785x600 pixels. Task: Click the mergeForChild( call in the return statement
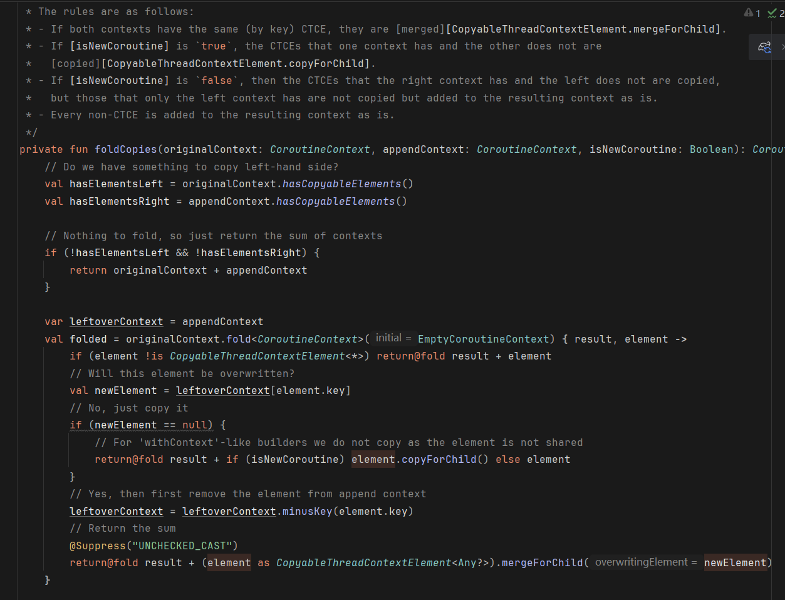point(545,562)
